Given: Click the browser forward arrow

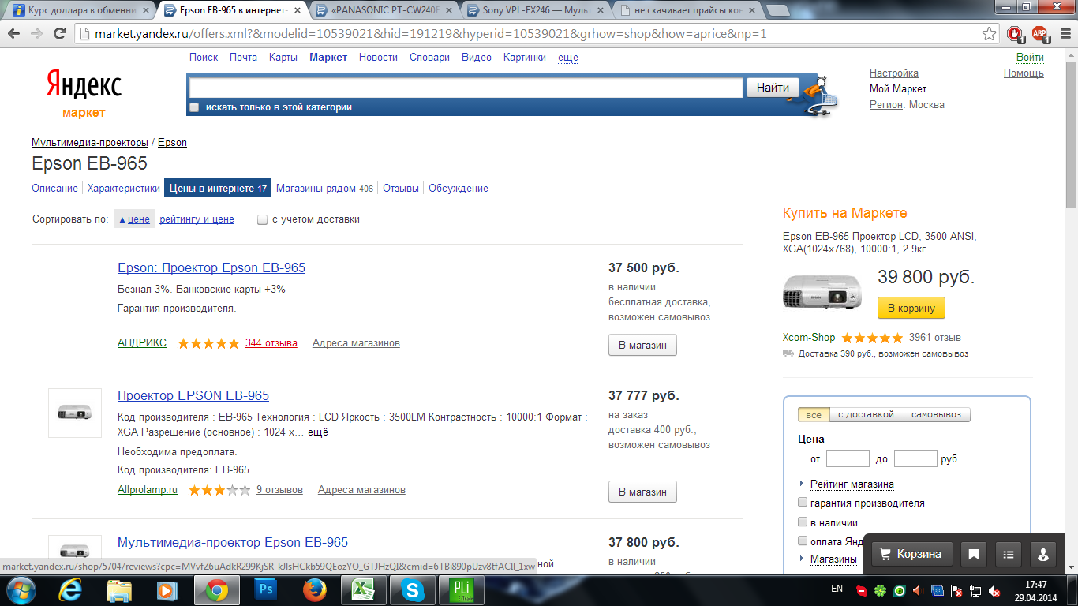Looking at the screenshot, I should pyautogui.click(x=36, y=34).
